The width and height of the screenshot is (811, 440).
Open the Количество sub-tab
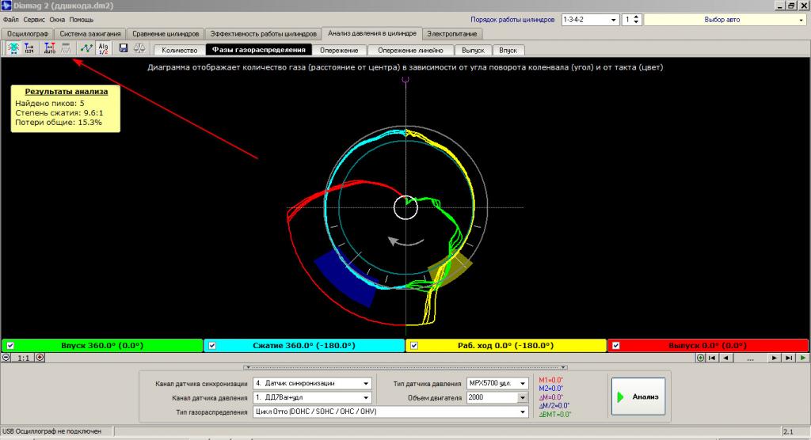point(180,50)
